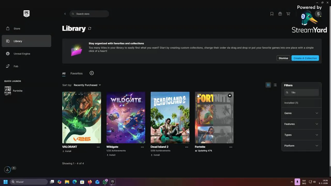Open Unreal Engine in the sidebar
The width and height of the screenshot is (331, 186).
[26, 54]
